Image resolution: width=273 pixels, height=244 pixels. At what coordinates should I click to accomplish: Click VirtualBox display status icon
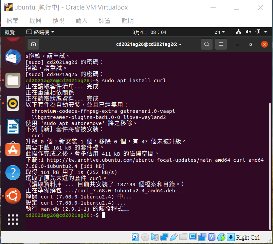tap(193, 237)
